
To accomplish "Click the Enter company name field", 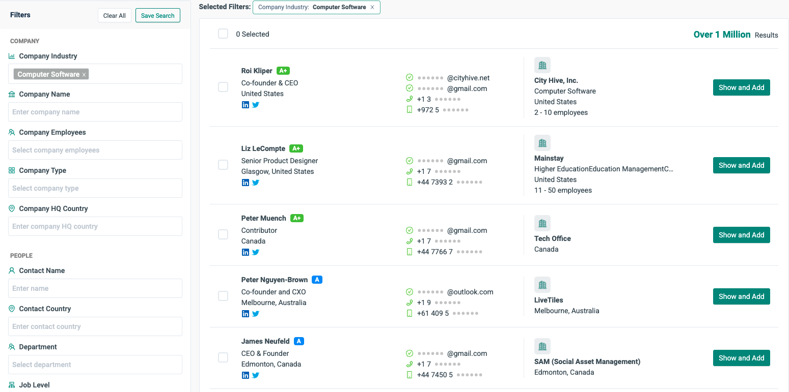I will pos(95,112).
